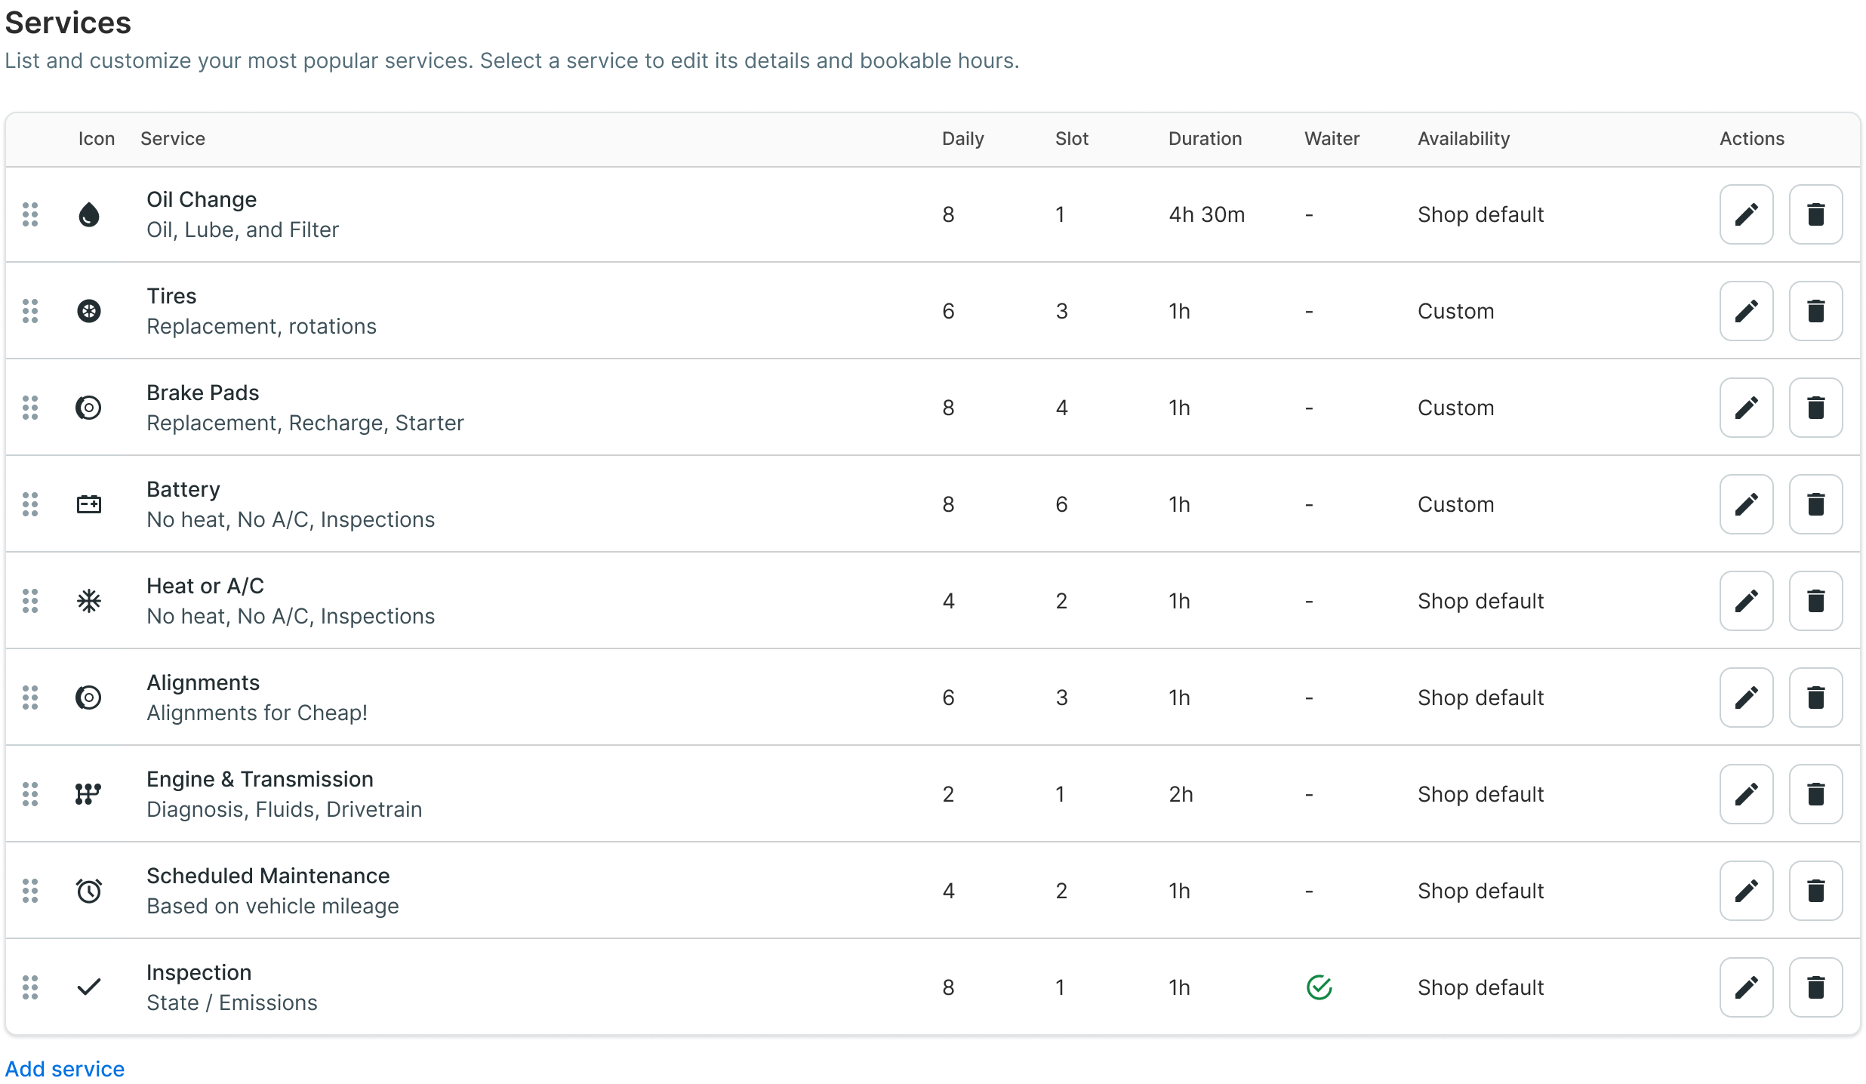Image resolution: width=1866 pixels, height=1084 pixels.
Task: Click the Scheduled Maintenance alarm clock icon
Action: point(89,891)
